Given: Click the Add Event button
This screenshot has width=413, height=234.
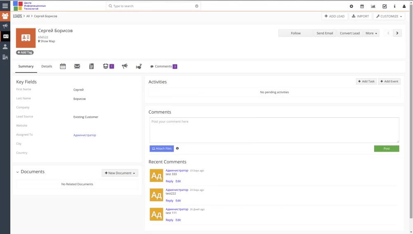Looking at the screenshot, I should click(x=389, y=82).
